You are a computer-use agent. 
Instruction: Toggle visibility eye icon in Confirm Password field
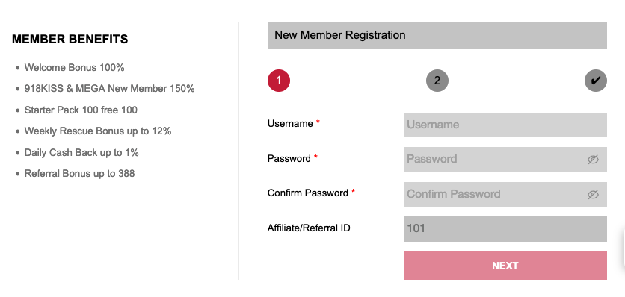[593, 194]
